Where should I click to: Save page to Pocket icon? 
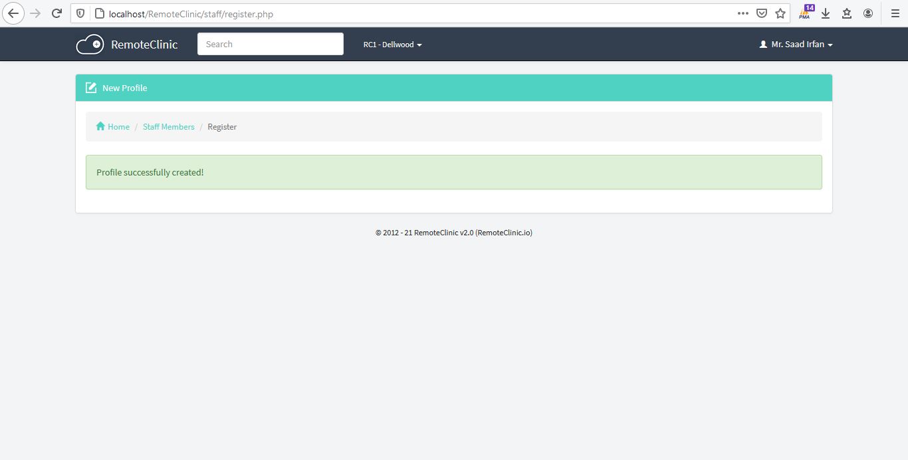(762, 13)
